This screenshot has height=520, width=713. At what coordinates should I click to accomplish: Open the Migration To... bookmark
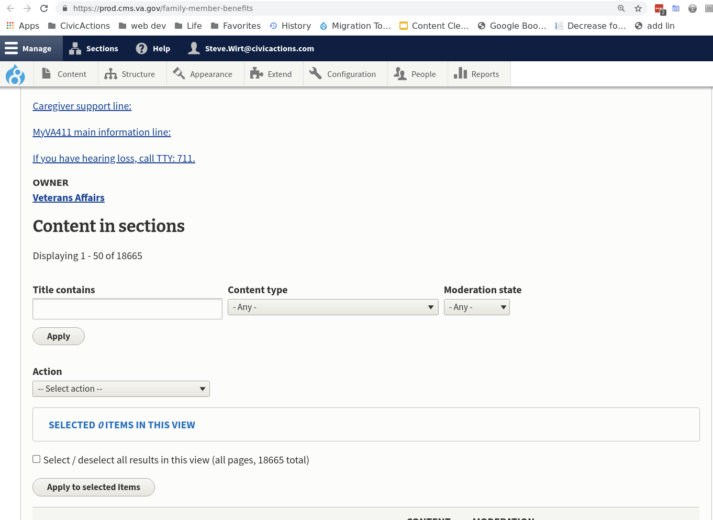(x=355, y=26)
